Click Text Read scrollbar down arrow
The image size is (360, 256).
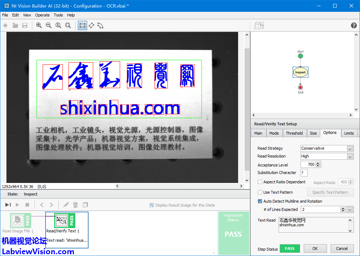pos(350,231)
